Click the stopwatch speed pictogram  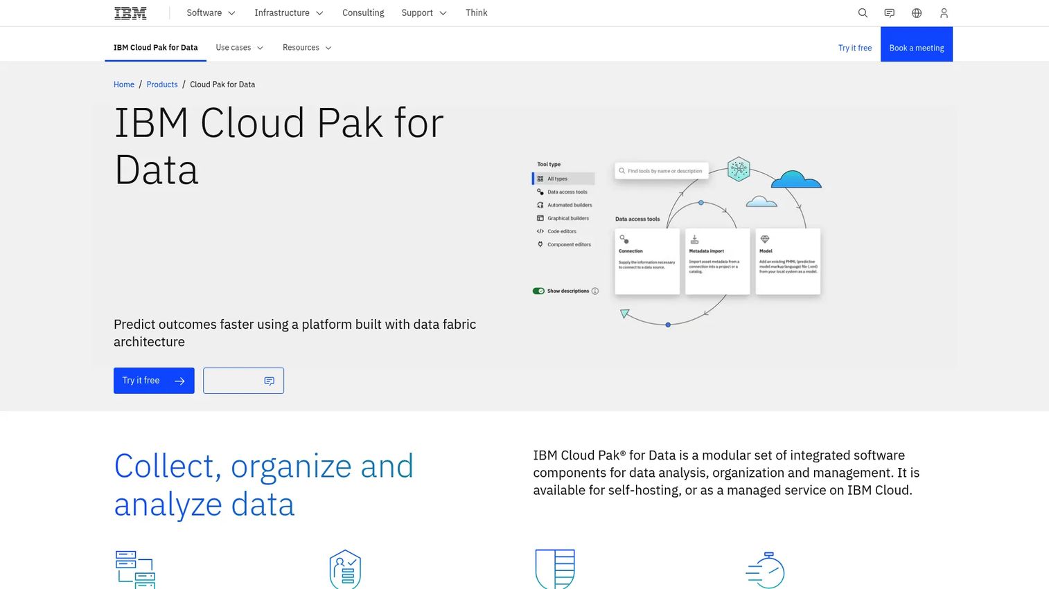765,570
